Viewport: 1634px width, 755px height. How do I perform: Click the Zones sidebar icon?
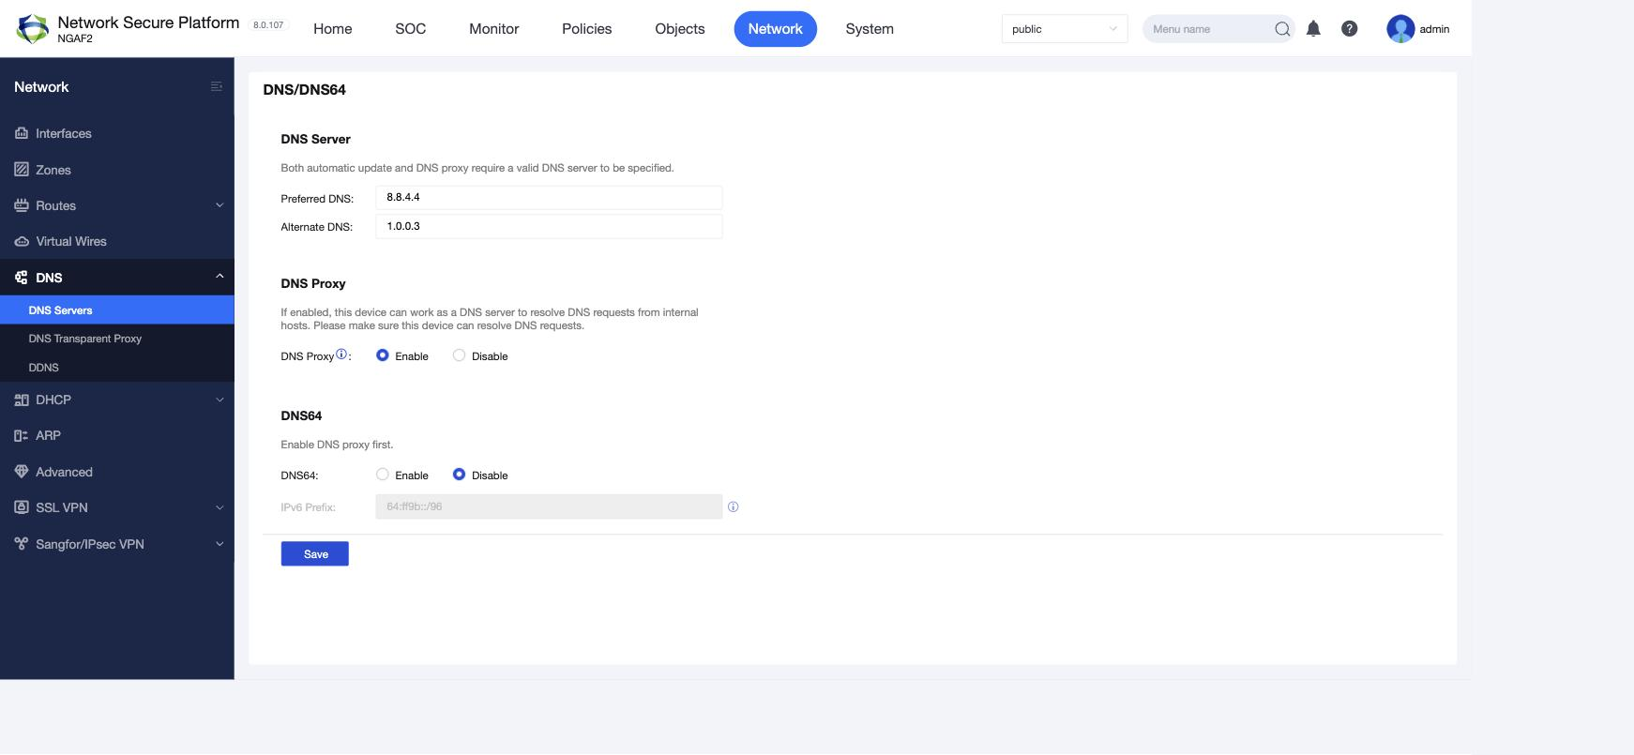22,170
